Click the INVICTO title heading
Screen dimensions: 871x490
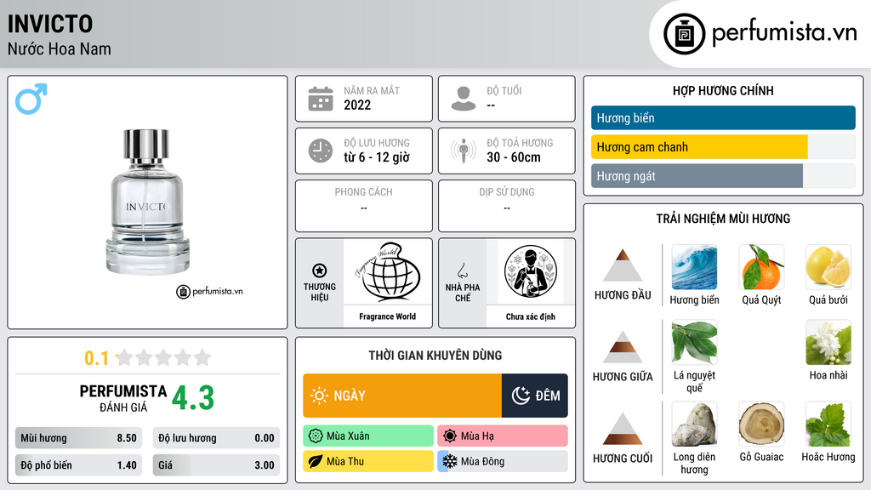[50, 24]
